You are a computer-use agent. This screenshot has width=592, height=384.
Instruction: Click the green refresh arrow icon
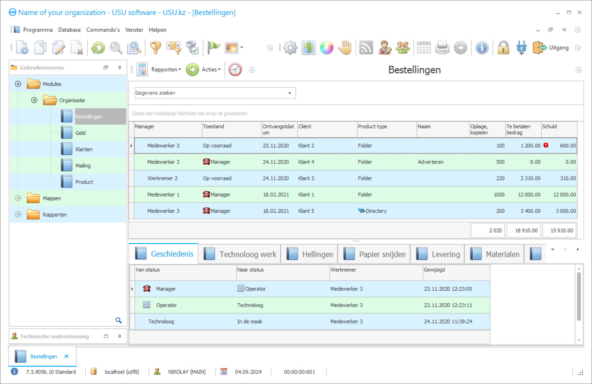[x=98, y=48]
